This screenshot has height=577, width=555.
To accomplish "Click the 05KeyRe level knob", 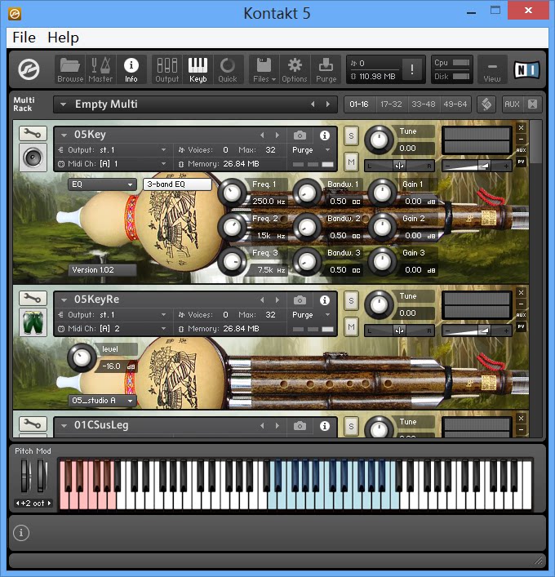I will pyautogui.click(x=82, y=357).
